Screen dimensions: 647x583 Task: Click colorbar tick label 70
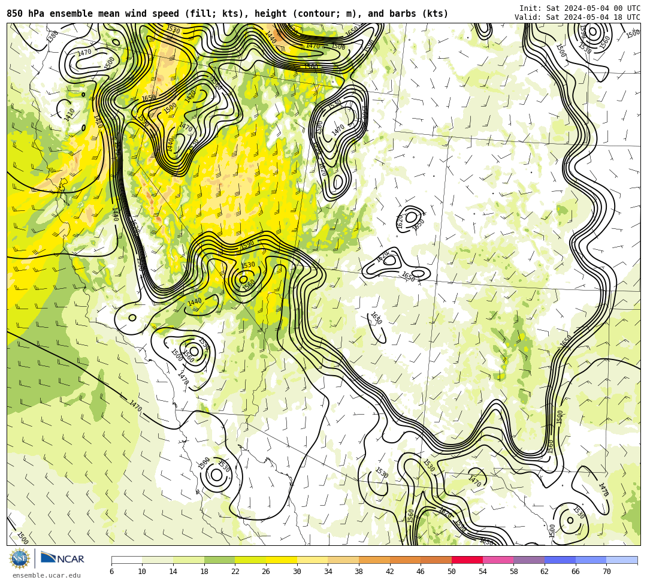pyautogui.click(x=606, y=572)
